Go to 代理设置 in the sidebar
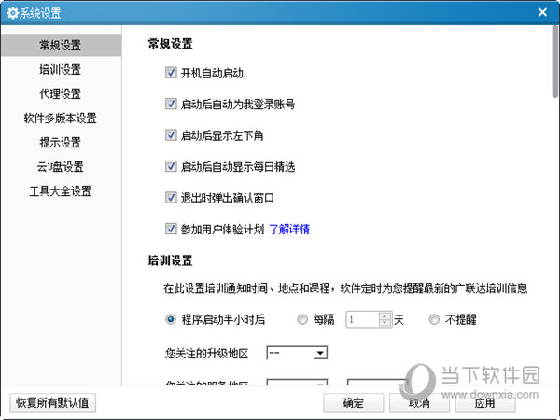This screenshot has width=560, height=420. point(61,94)
